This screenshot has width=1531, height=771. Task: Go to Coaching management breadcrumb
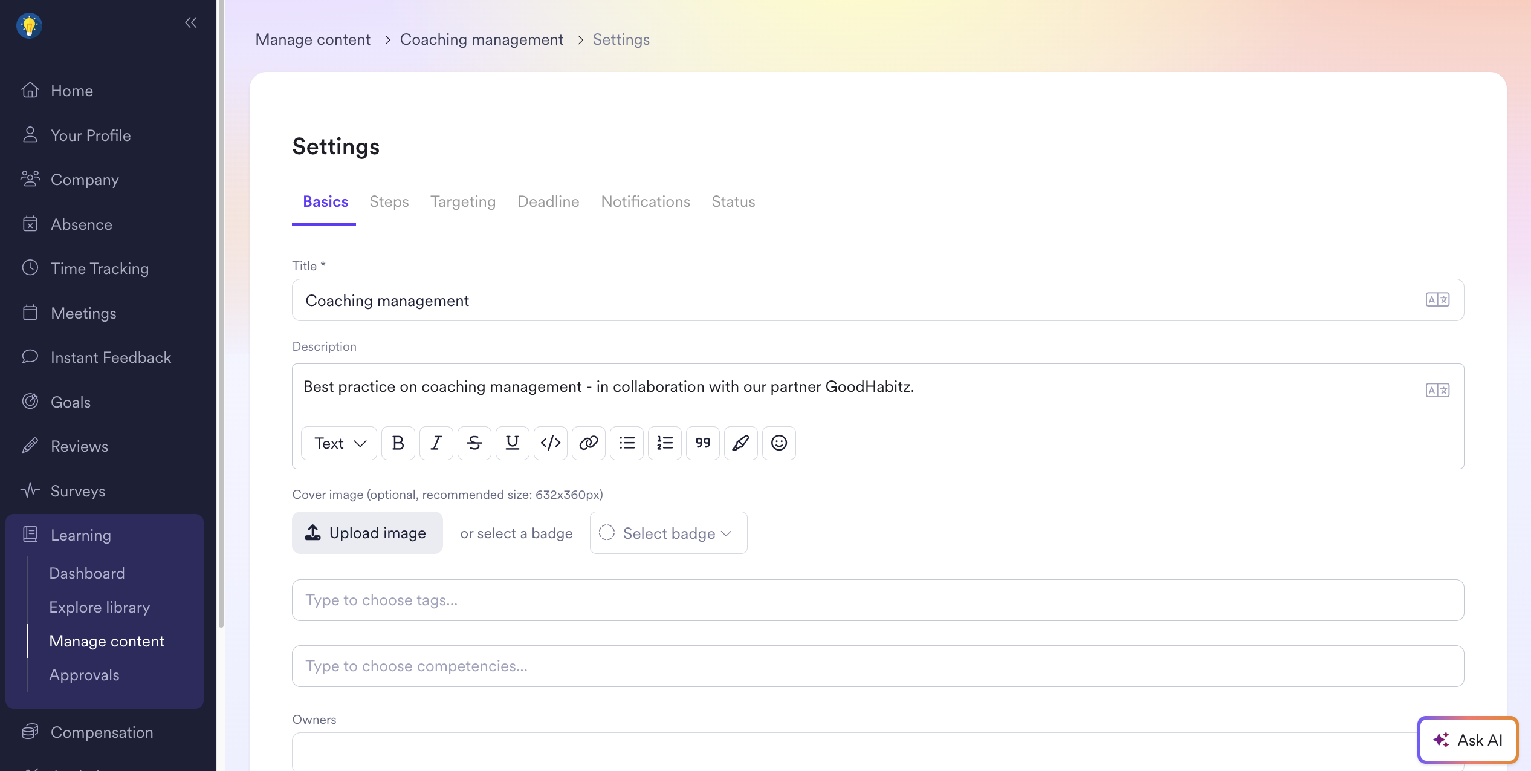pos(481,40)
